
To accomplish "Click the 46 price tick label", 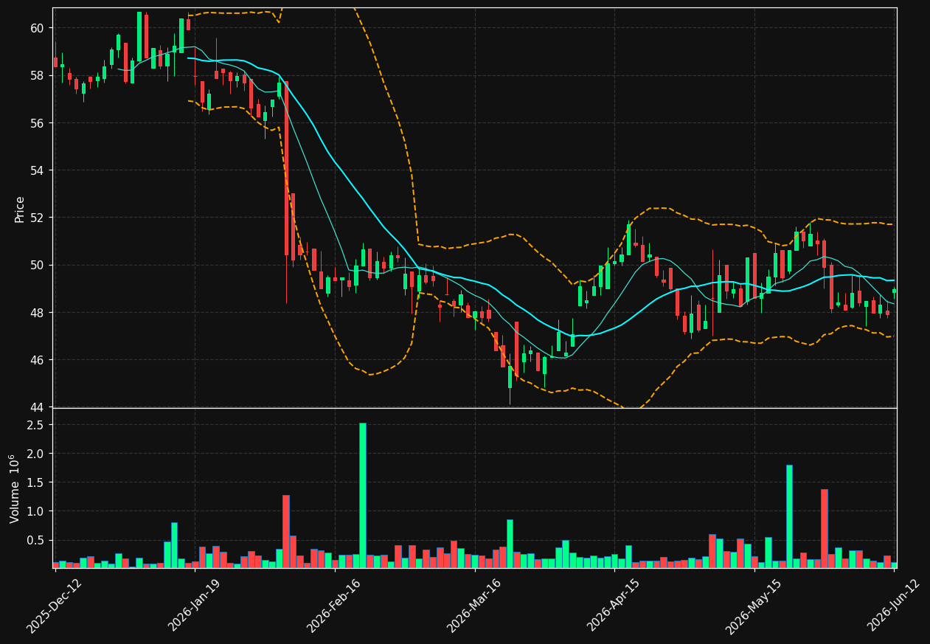I will pos(38,360).
